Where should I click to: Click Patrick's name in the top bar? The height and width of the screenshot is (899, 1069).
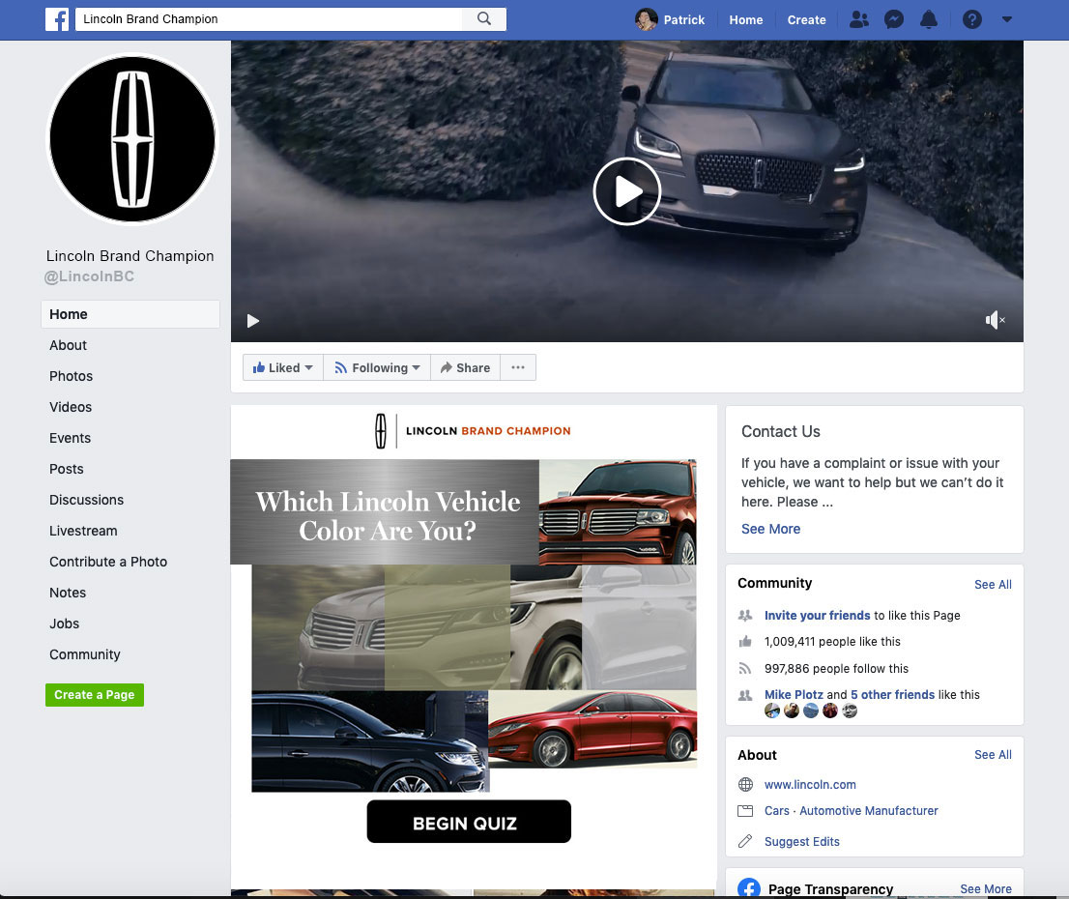tap(683, 19)
